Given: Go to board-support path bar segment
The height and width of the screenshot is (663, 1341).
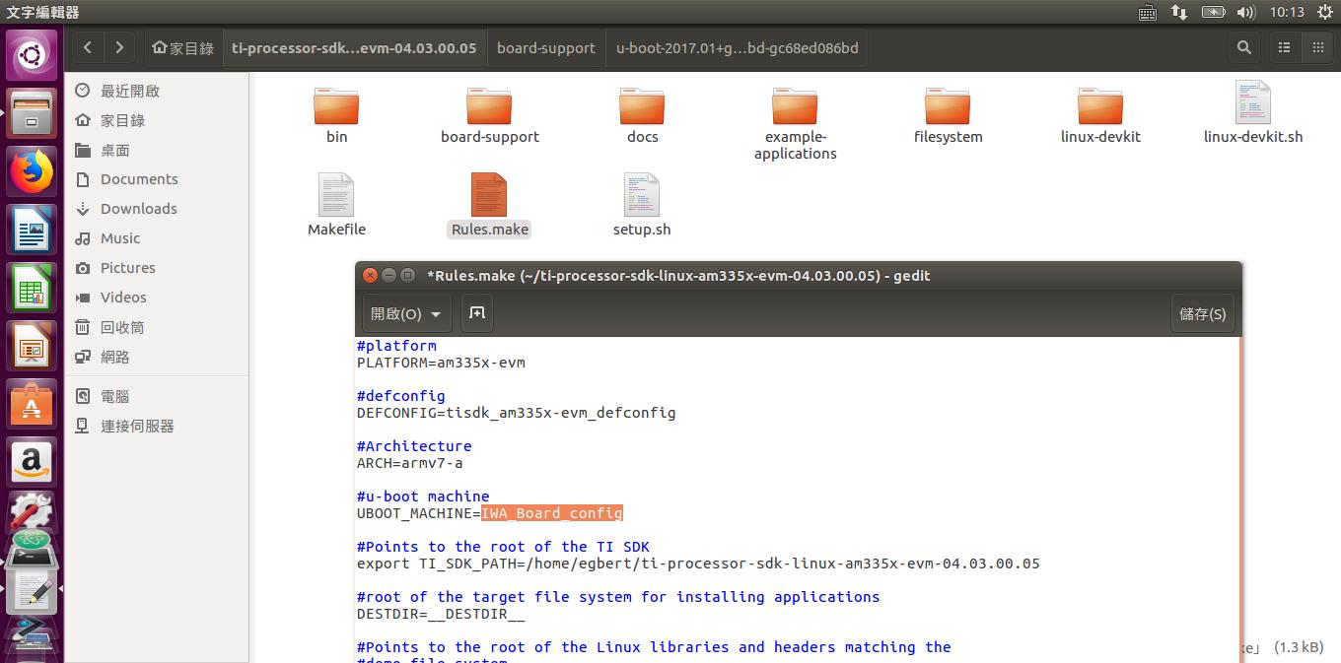Looking at the screenshot, I should 546,47.
